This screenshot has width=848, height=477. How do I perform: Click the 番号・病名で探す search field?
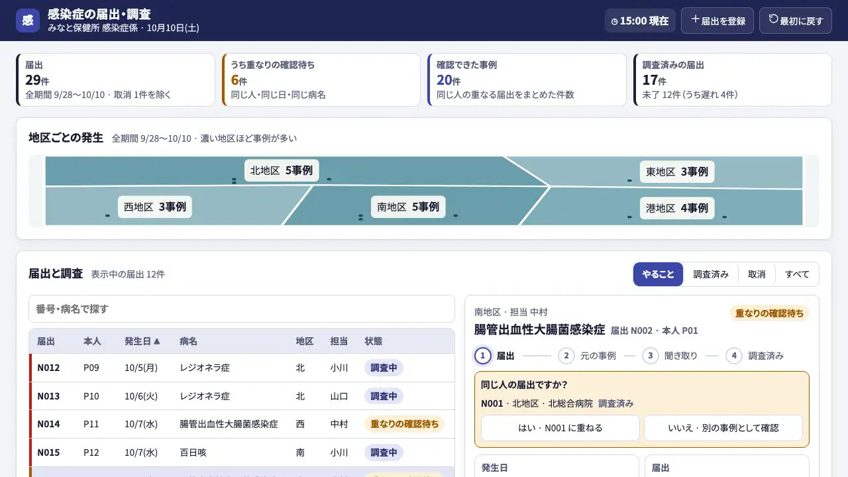pos(242,309)
